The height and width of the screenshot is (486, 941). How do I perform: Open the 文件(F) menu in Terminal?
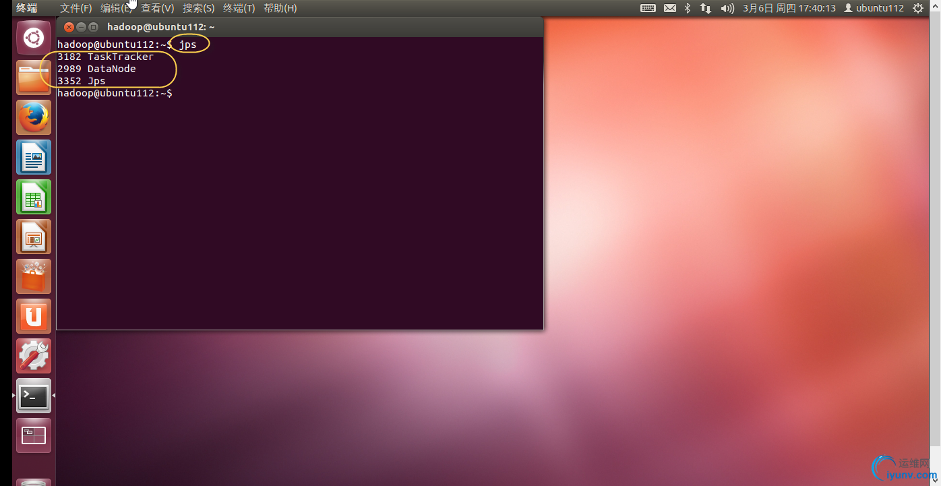click(x=75, y=7)
